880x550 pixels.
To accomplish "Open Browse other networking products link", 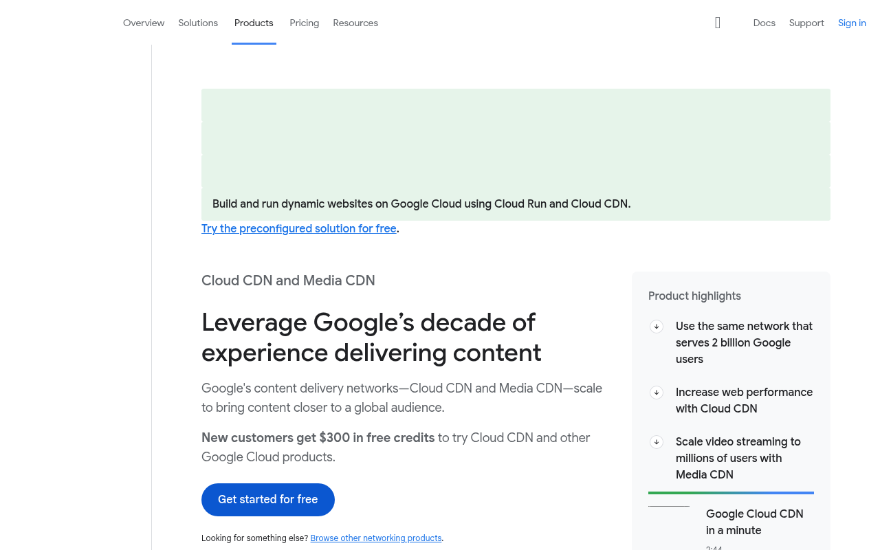I will click(376, 538).
